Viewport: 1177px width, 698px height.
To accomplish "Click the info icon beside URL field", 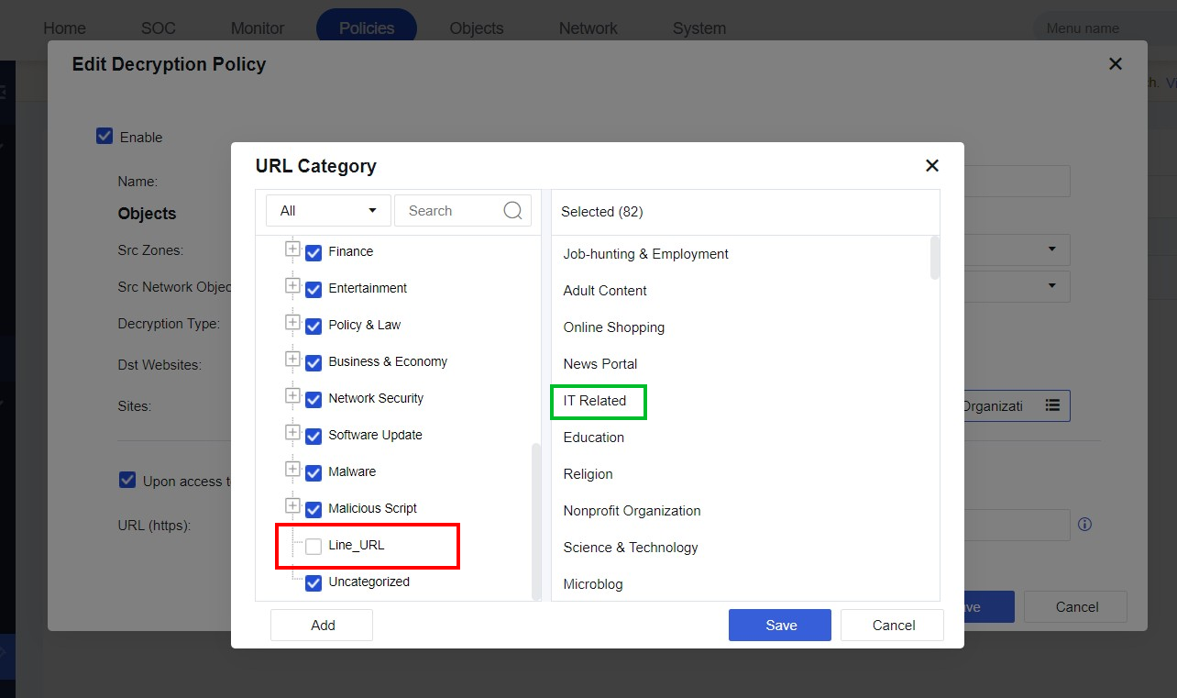I will (x=1084, y=525).
